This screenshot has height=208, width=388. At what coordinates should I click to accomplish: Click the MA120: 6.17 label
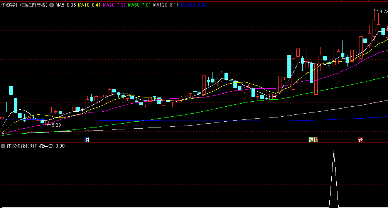coord(166,5)
